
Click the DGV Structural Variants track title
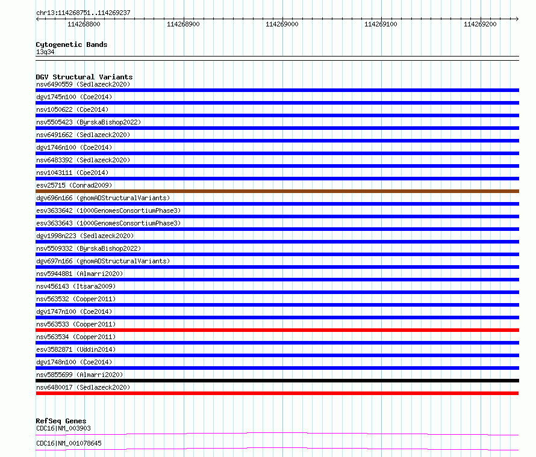84,77
